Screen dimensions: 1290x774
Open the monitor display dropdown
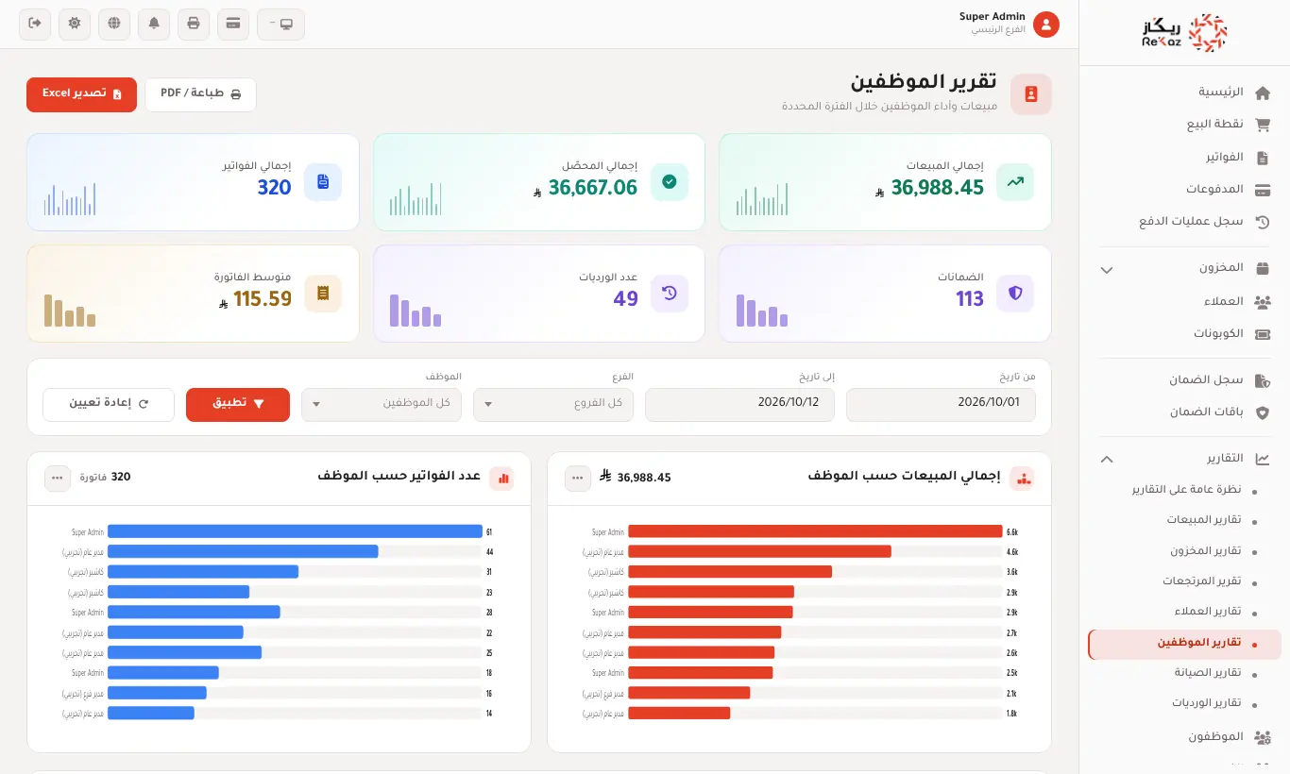[x=280, y=24]
